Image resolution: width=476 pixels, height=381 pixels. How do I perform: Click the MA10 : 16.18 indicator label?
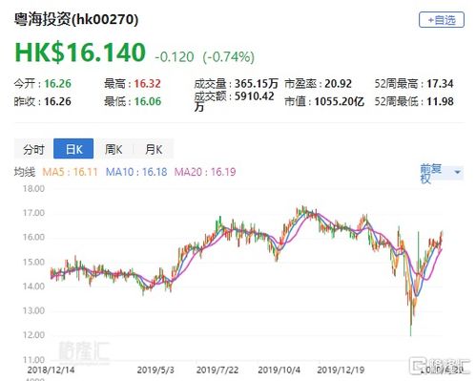click(x=136, y=172)
